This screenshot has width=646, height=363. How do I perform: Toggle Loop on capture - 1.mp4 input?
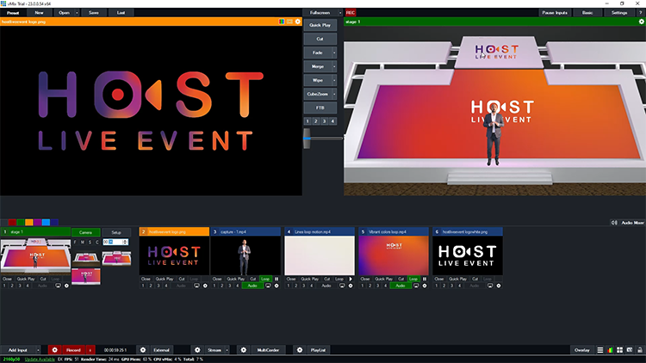pos(268,279)
